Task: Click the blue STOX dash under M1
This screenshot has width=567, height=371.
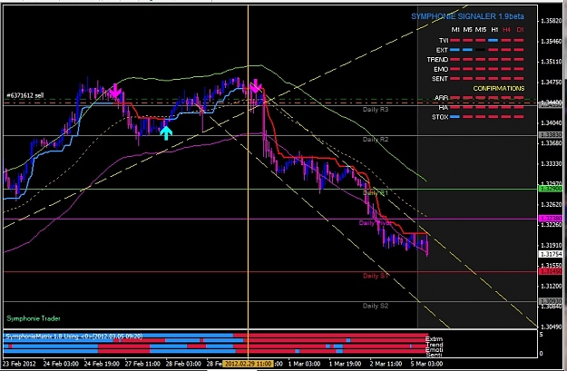Action: coord(455,117)
